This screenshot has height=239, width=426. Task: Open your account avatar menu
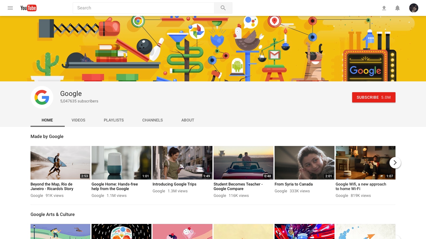pos(414,8)
